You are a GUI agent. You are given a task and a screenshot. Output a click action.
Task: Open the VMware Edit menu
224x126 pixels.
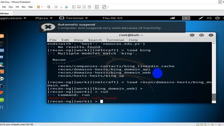[x=4, y=7]
